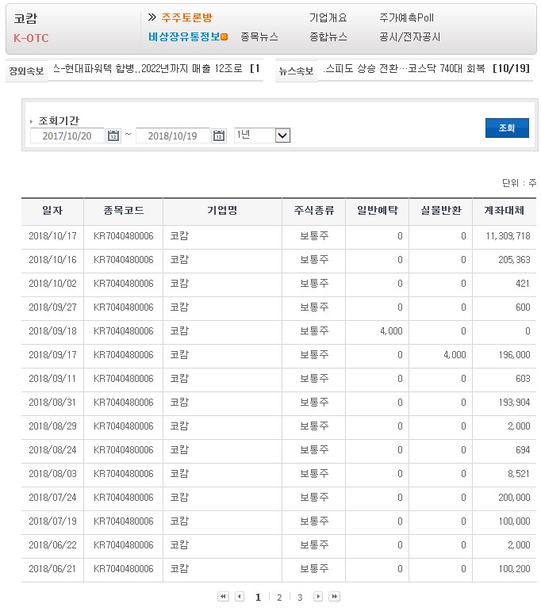Select the 2018/10/16 date cell

[52, 259]
